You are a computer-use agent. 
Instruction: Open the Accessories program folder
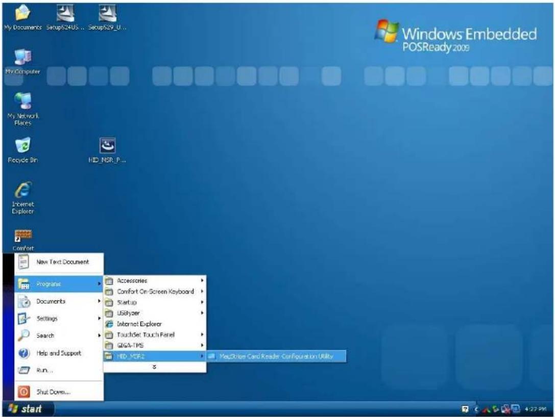pos(155,280)
